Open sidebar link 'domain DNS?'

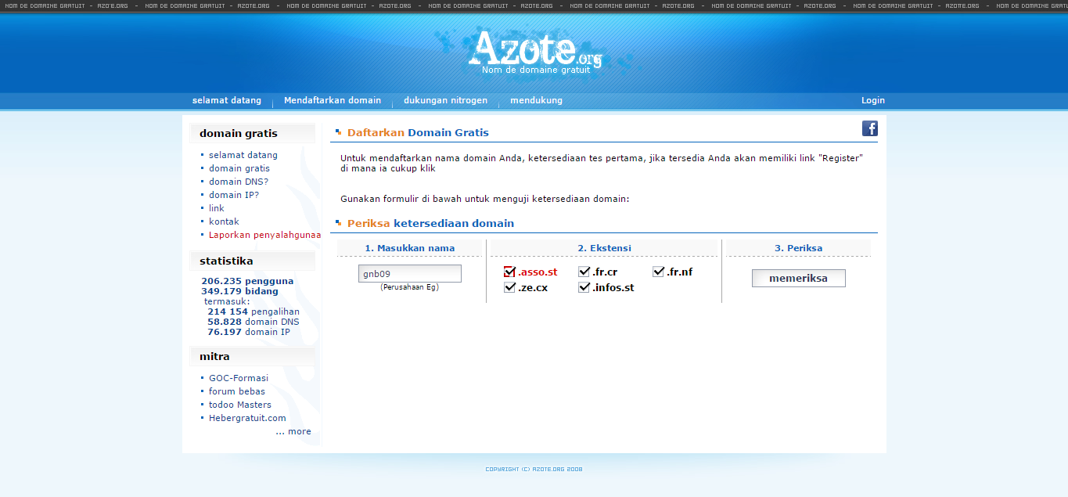coord(239,182)
